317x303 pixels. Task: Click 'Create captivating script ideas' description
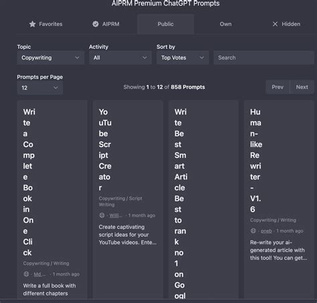(128, 235)
